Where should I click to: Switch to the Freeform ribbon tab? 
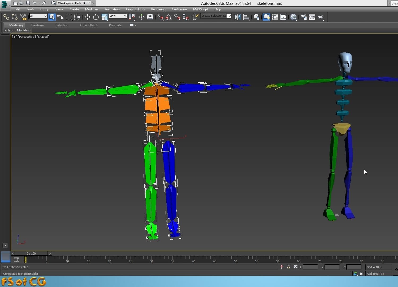tap(37, 25)
